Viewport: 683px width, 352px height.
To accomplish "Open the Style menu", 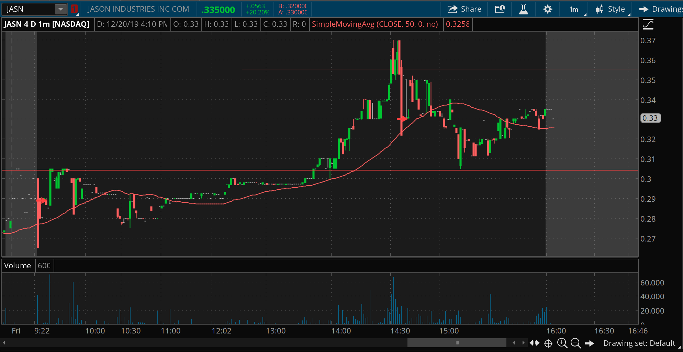I will pos(611,9).
